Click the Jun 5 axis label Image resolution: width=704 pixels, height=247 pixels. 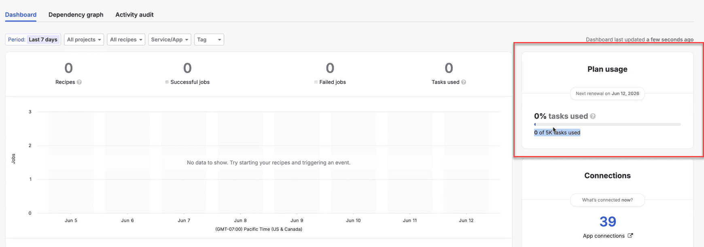[x=71, y=220]
